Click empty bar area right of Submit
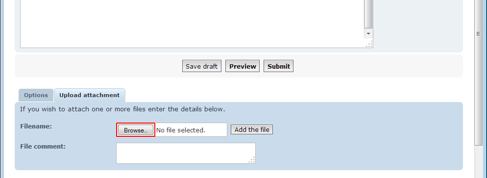The height and width of the screenshot is (178, 487). coord(377,66)
